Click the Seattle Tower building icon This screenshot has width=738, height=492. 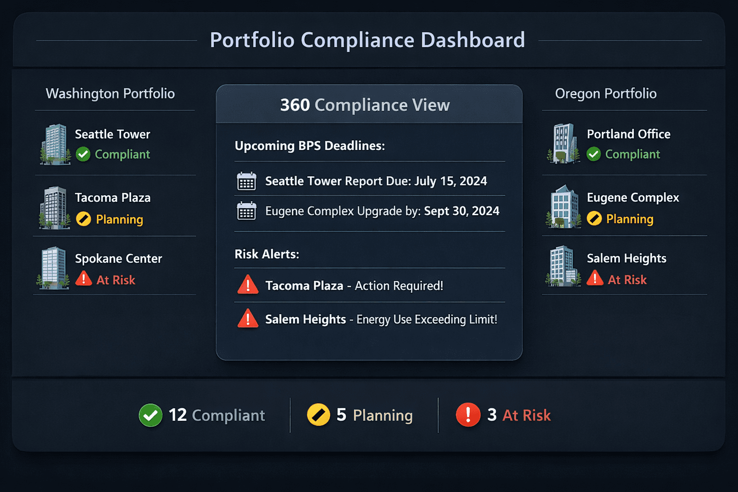55,144
